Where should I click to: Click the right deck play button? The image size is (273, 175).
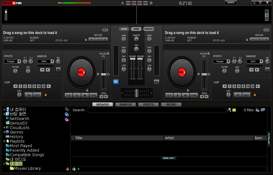click(x=185, y=95)
